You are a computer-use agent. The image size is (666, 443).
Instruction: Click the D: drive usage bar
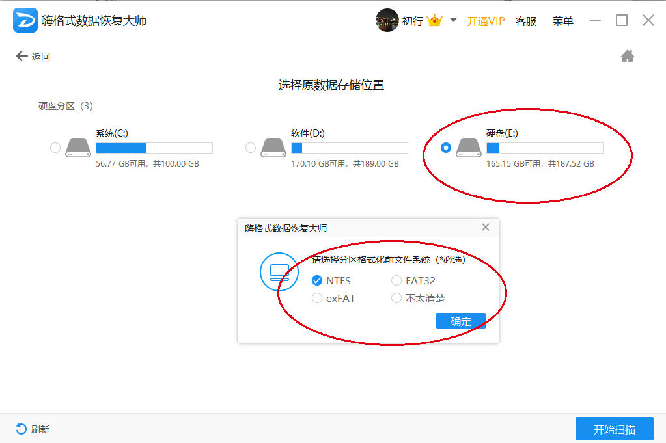pos(350,148)
